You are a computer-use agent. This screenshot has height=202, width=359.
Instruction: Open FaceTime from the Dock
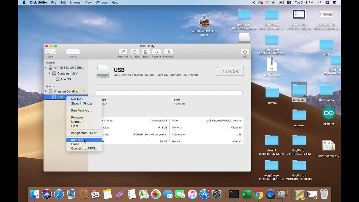pyautogui.click(x=180, y=194)
